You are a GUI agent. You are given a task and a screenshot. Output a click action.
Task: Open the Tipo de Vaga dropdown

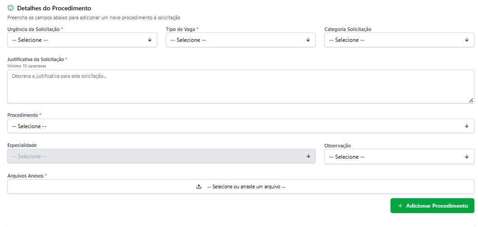(x=240, y=40)
